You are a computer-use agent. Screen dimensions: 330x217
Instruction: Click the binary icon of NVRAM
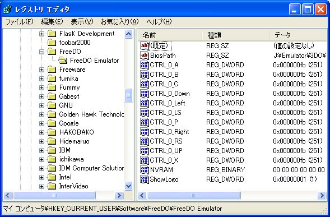(145, 170)
